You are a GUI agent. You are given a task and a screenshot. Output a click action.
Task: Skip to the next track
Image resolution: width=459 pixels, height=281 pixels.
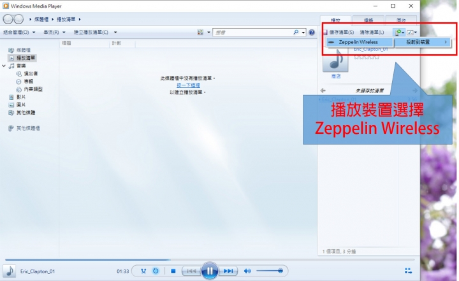[228, 271]
